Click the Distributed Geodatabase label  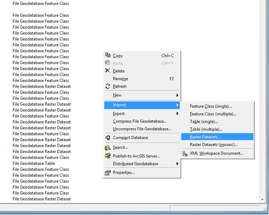coord(135,164)
